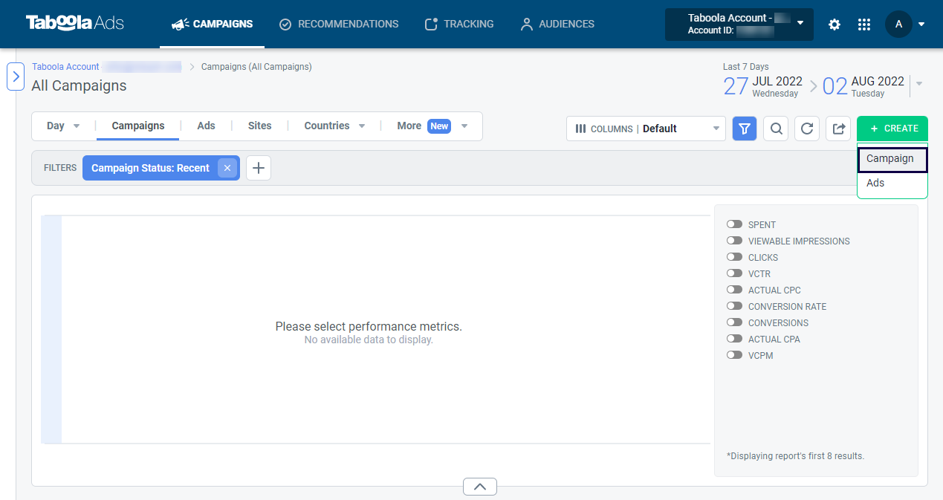The height and width of the screenshot is (500, 943).
Task: Expand the date range dropdown arrow
Action: [x=919, y=84]
